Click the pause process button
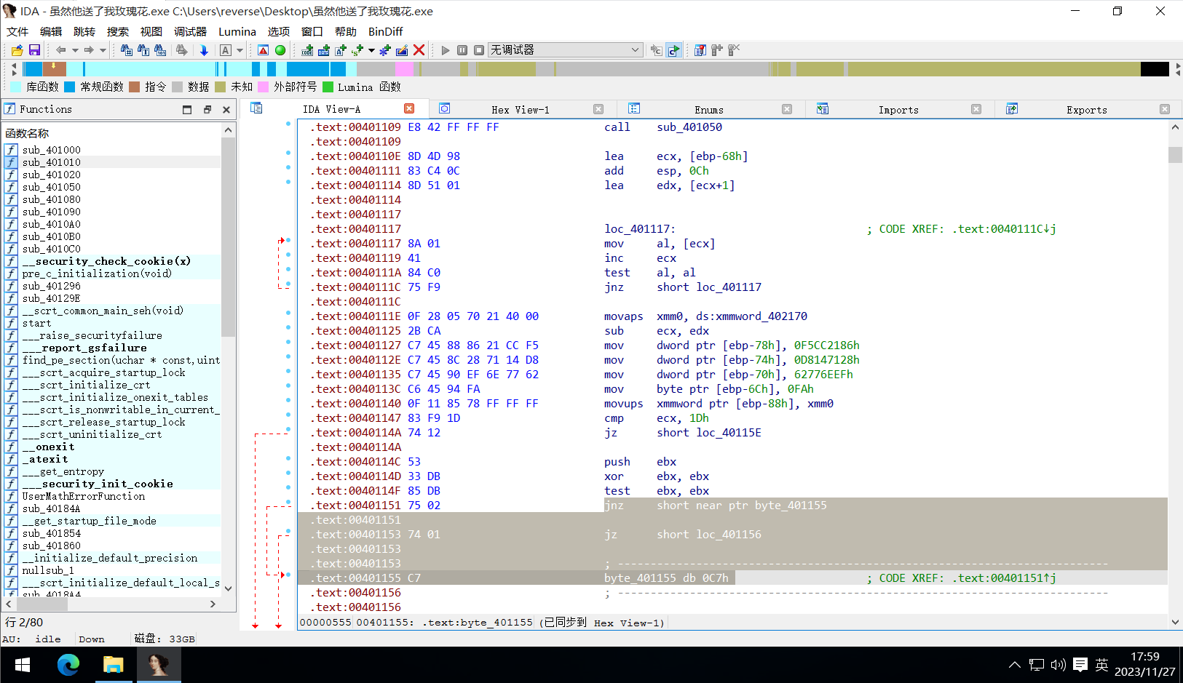 click(462, 50)
